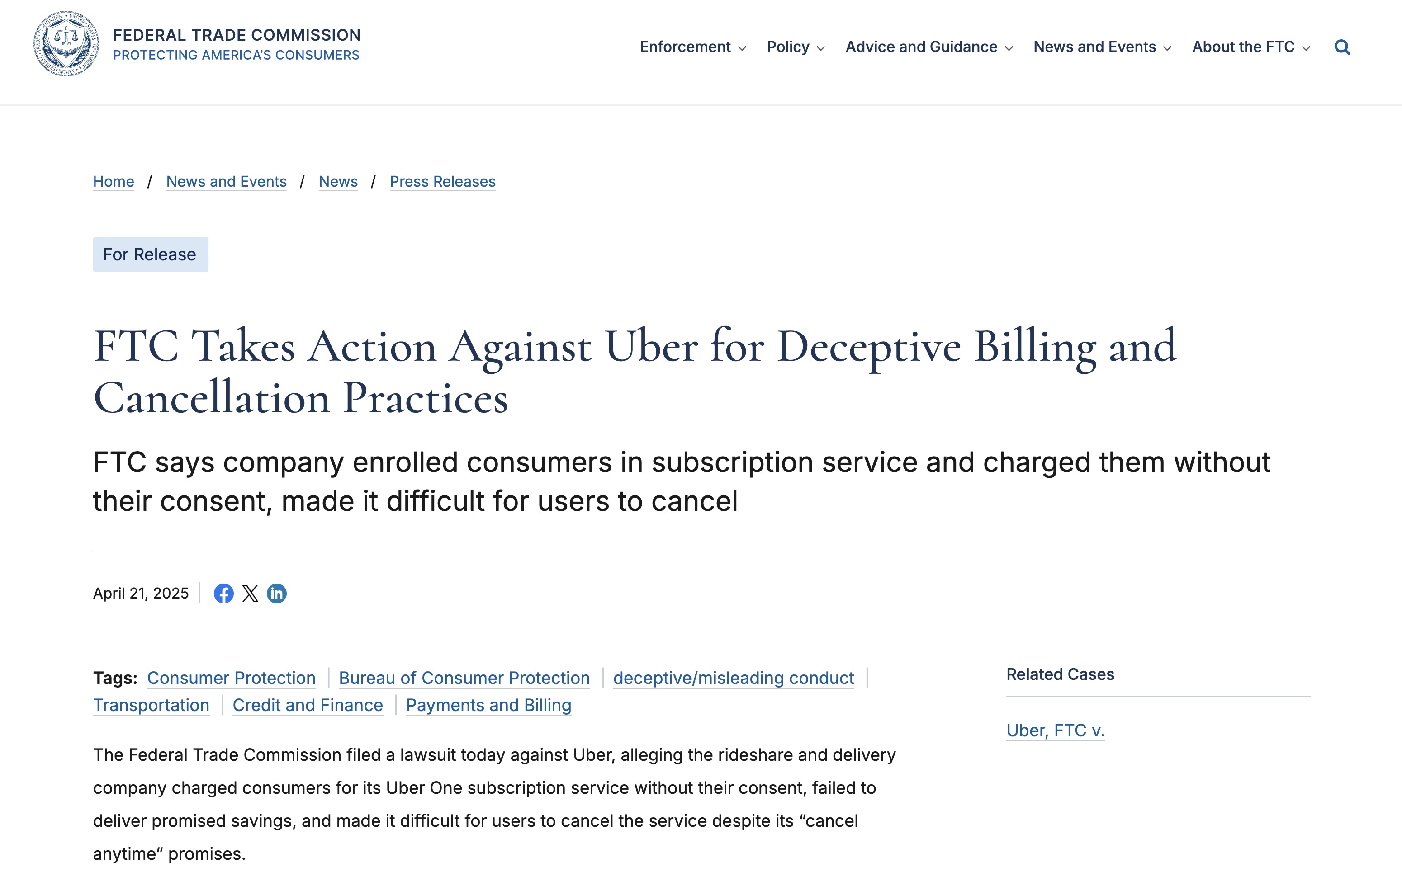Open About the FTC menu
The image size is (1402, 886).
coord(1251,47)
